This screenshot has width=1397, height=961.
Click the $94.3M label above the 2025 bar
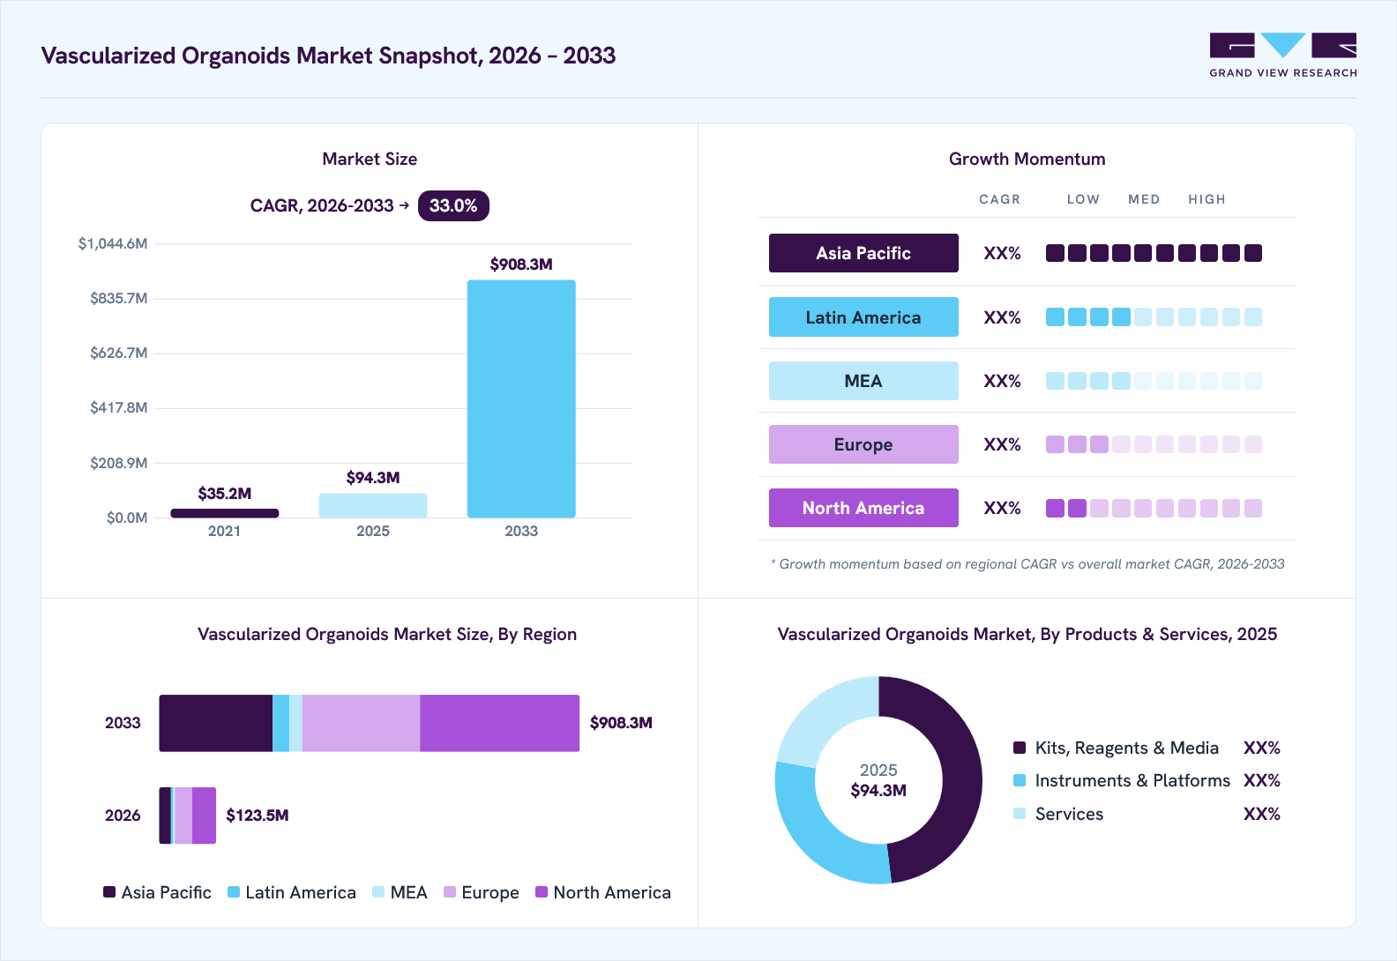pos(373,478)
